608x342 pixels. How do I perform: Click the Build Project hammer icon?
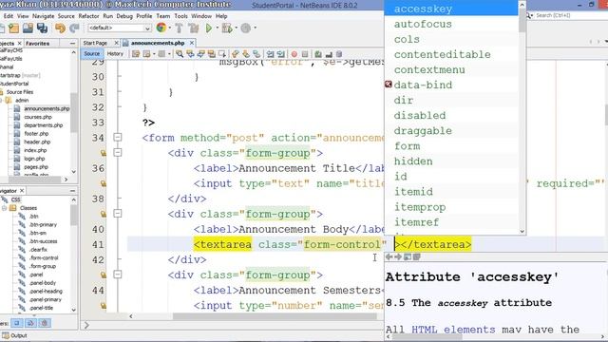(x=179, y=28)
